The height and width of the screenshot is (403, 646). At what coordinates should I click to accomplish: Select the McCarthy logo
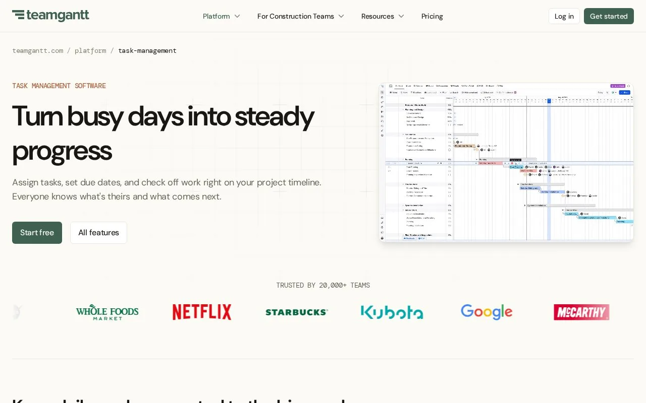(581, 312)
